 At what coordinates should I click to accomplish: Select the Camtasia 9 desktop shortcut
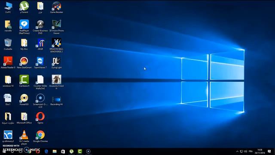[x=24, y=81]
